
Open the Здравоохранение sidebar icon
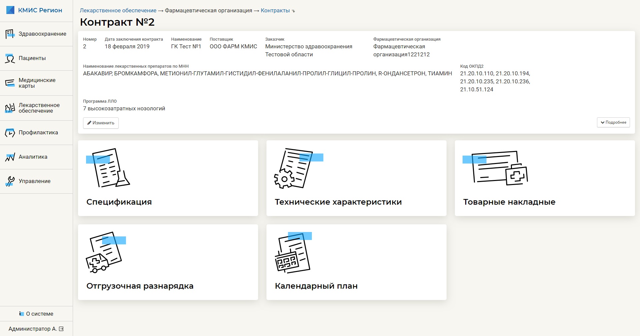pos(10,34)
